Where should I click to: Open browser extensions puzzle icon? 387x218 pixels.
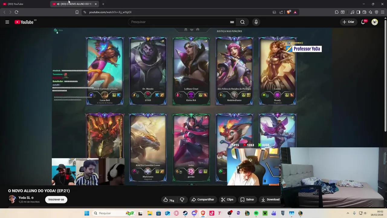(x=337, y=12)
